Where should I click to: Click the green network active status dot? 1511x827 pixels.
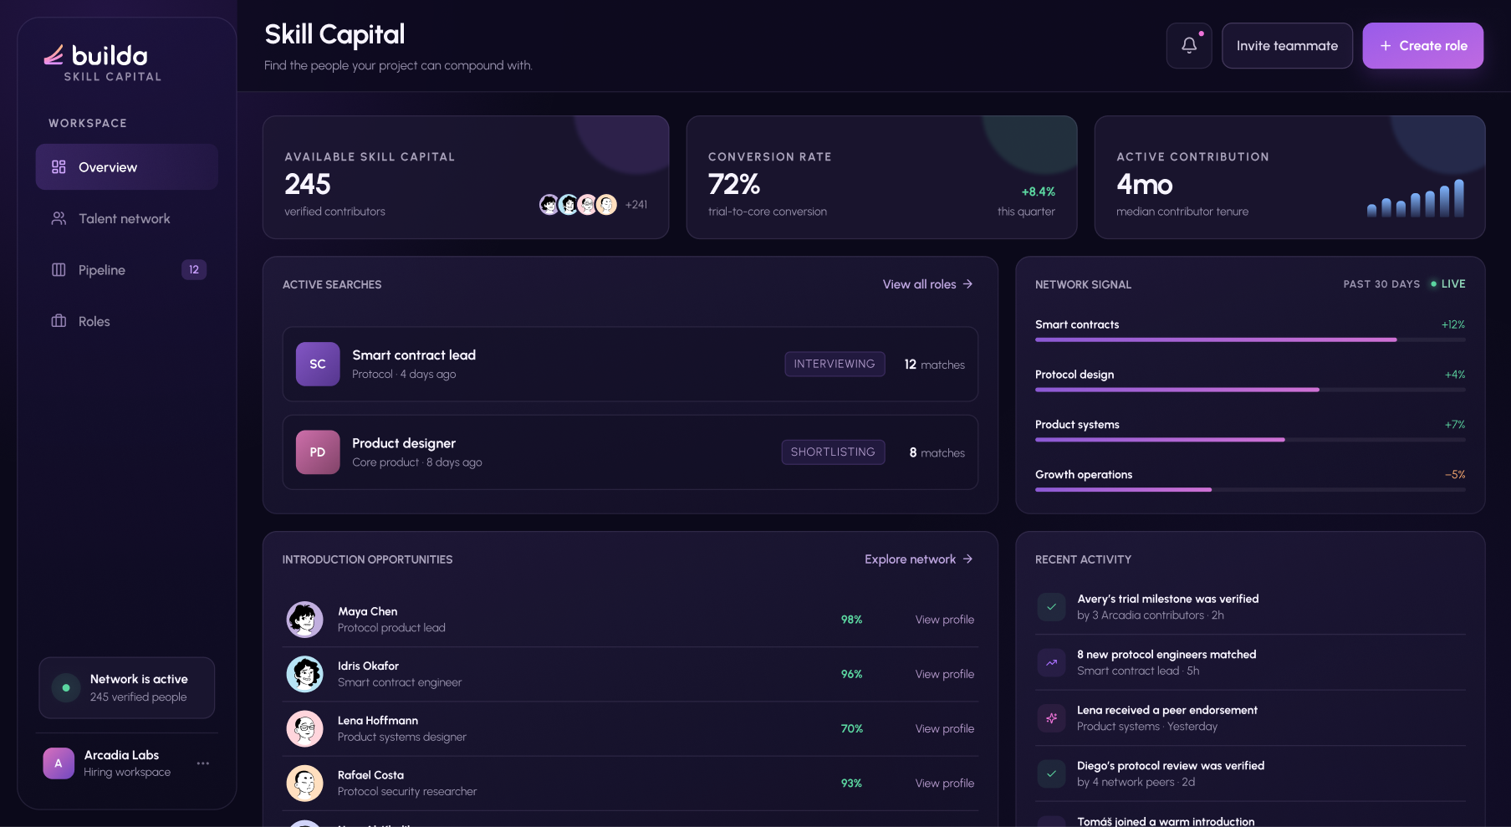point(66,687)
